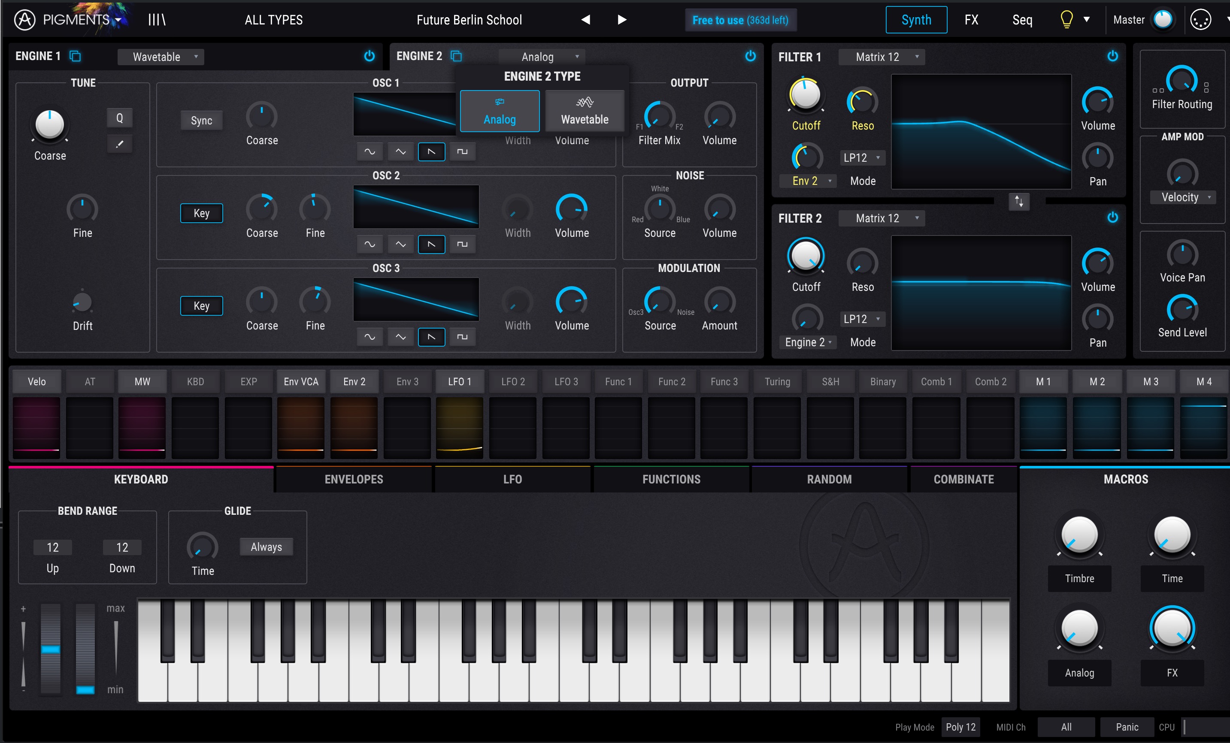Click the pencil edit icon in Tune
1230x743 pixels.
(119, 144)
